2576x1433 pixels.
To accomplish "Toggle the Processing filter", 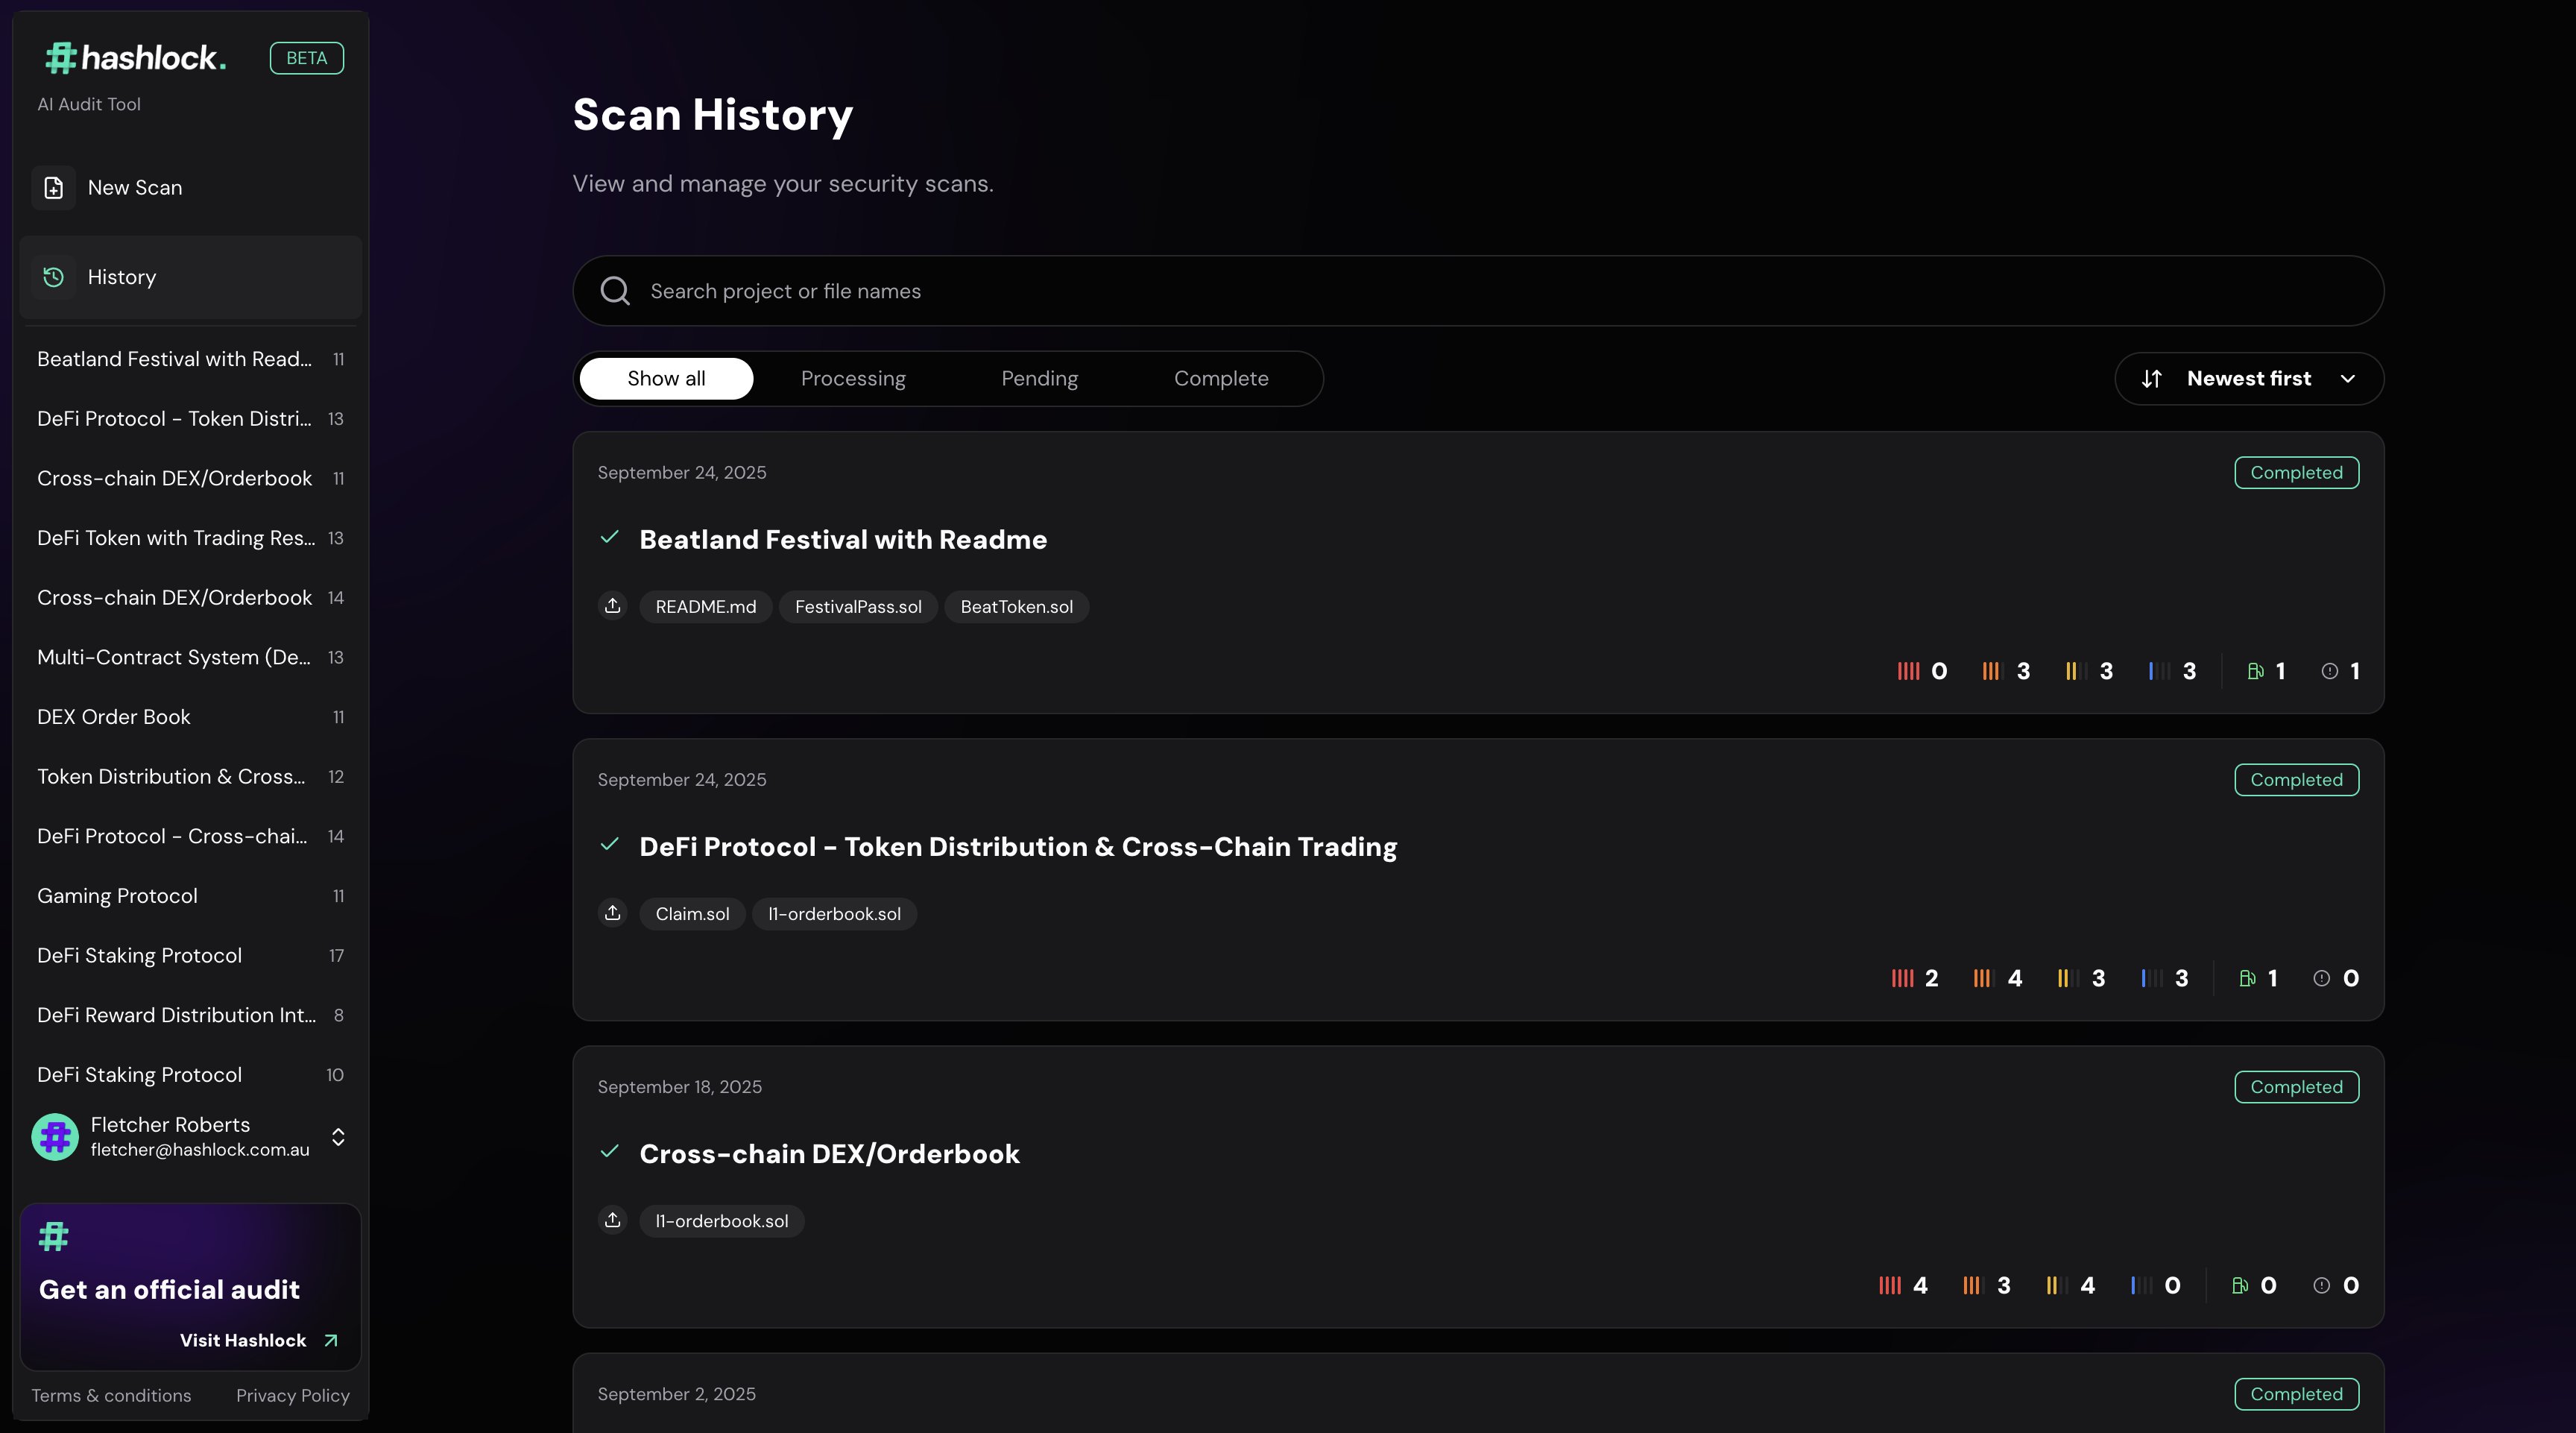I will pos(852,378).
